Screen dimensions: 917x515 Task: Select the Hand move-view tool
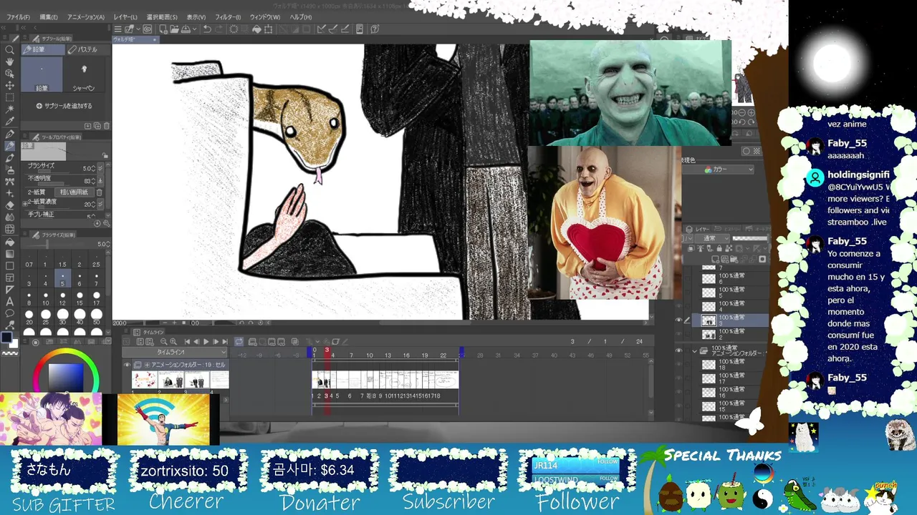pyautogui.click(x=10, y=62)
